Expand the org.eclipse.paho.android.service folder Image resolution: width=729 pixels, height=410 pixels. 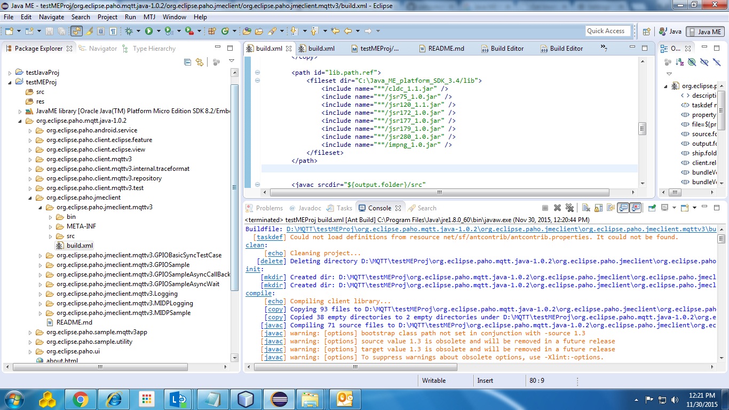pos(30,130)
